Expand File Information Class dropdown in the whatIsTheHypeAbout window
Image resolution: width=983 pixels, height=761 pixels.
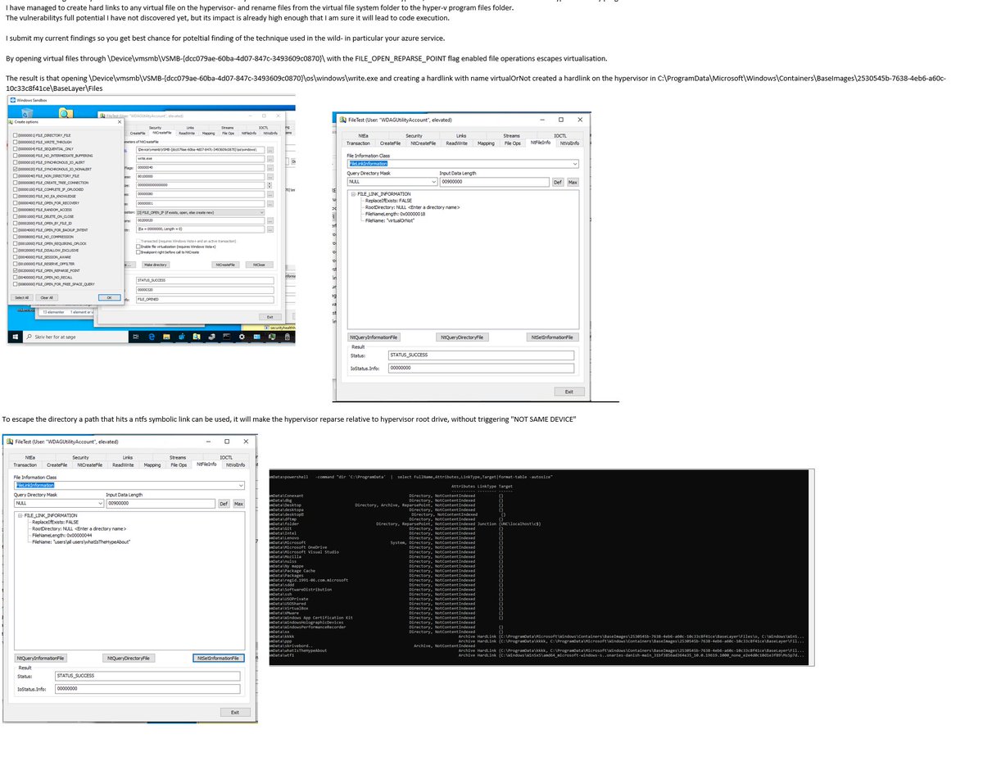[x=241, y=485]
